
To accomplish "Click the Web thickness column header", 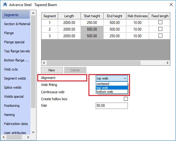I will coord(138,16).
